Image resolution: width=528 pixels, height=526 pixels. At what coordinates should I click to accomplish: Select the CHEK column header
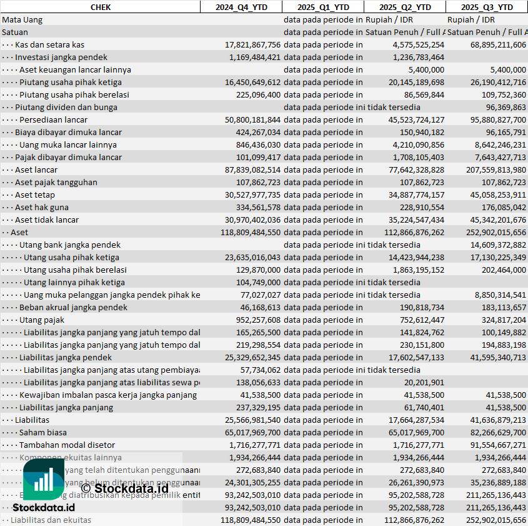click(x=100, y=7)
